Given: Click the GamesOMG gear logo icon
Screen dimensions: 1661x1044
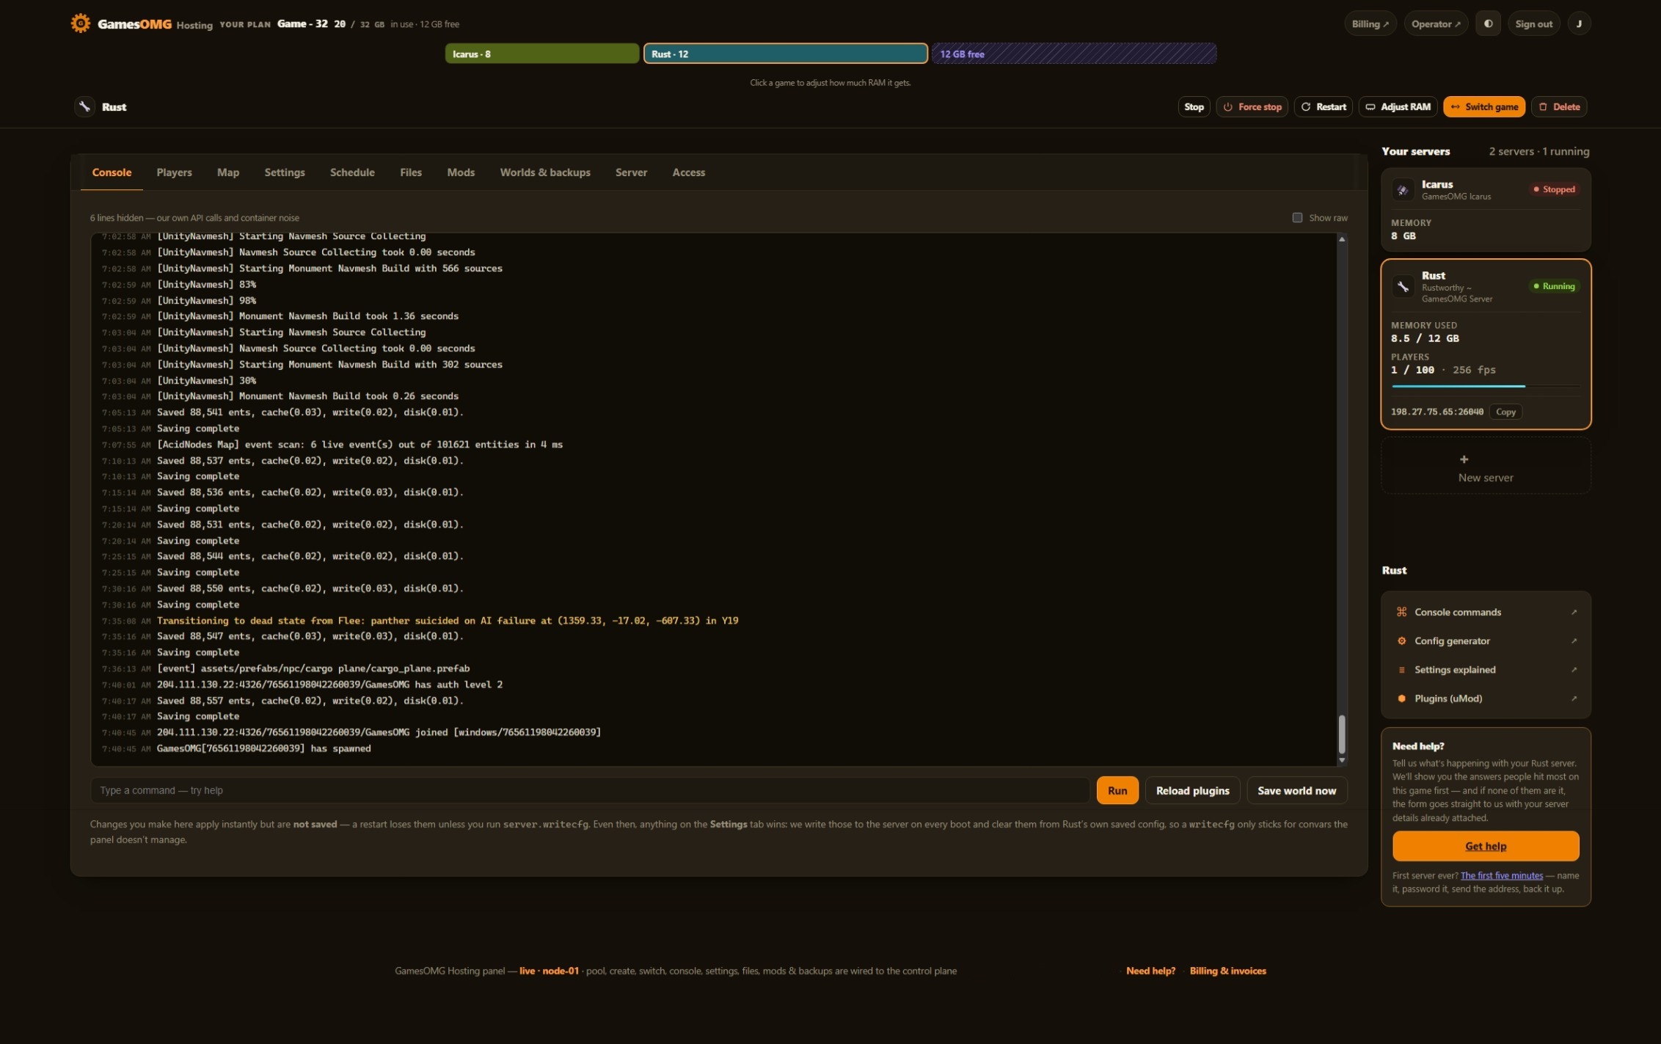Looking at the screenshot, I should pyautogui.click(x=80, y=23).
